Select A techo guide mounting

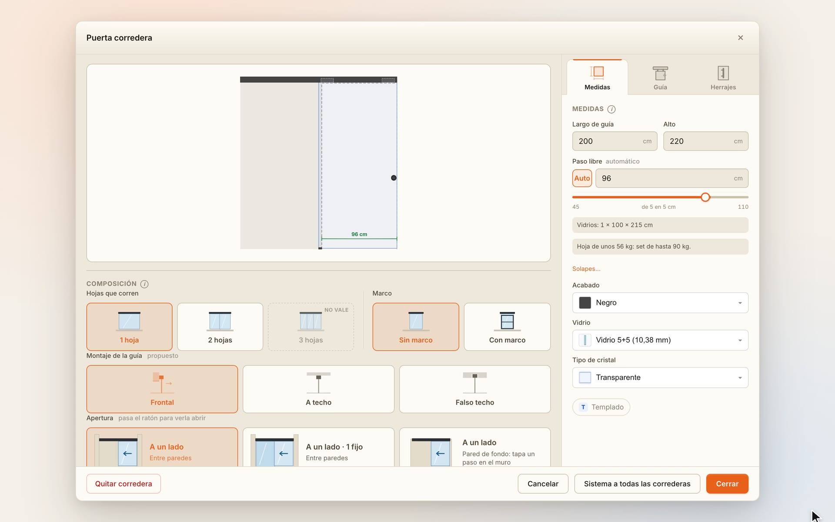[x=318, y=389]
